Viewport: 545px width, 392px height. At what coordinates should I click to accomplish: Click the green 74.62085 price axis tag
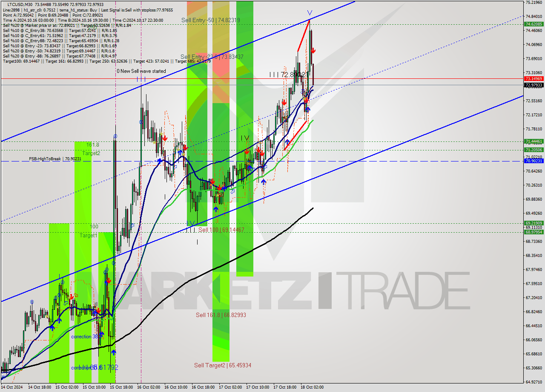click(534, 24)
